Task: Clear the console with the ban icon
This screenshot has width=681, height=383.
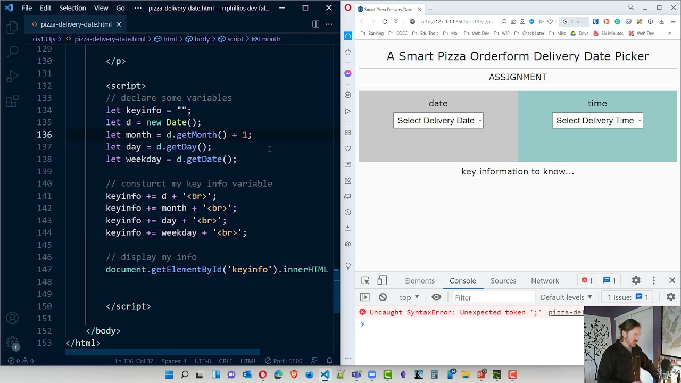Action: click(x=383, y=297)
